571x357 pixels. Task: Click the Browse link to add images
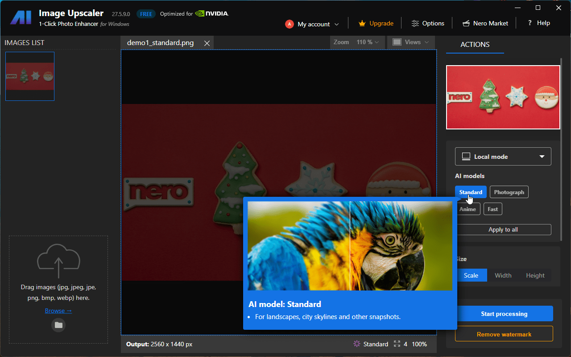tap(58, 310)
